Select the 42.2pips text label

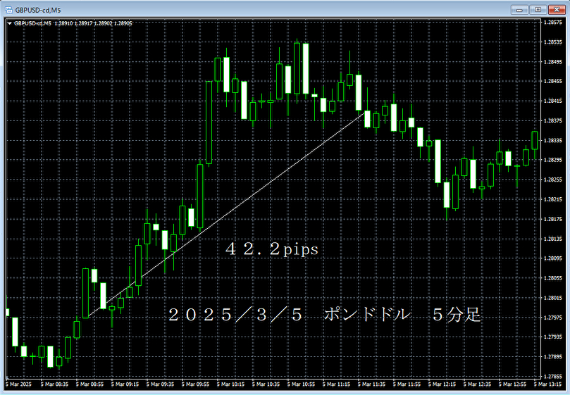pyautogui.click(x=272, y=250)
